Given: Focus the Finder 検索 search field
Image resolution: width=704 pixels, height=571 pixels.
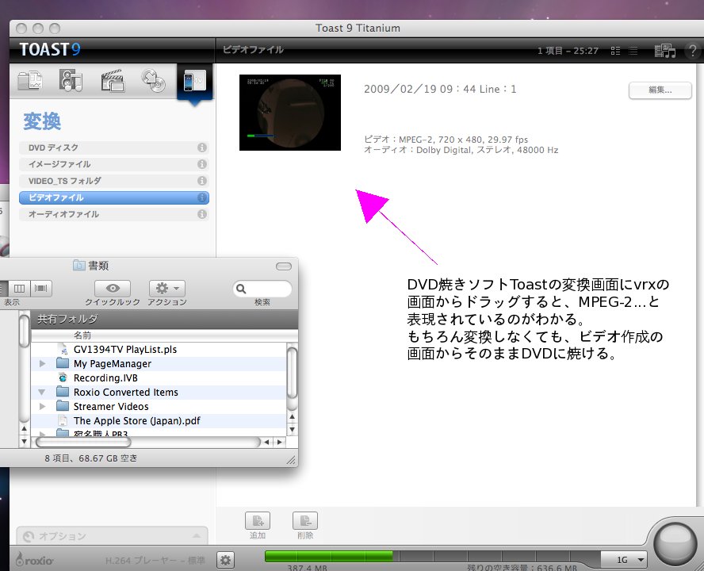Looking at the screenshot, I should [x=262, y=289].
